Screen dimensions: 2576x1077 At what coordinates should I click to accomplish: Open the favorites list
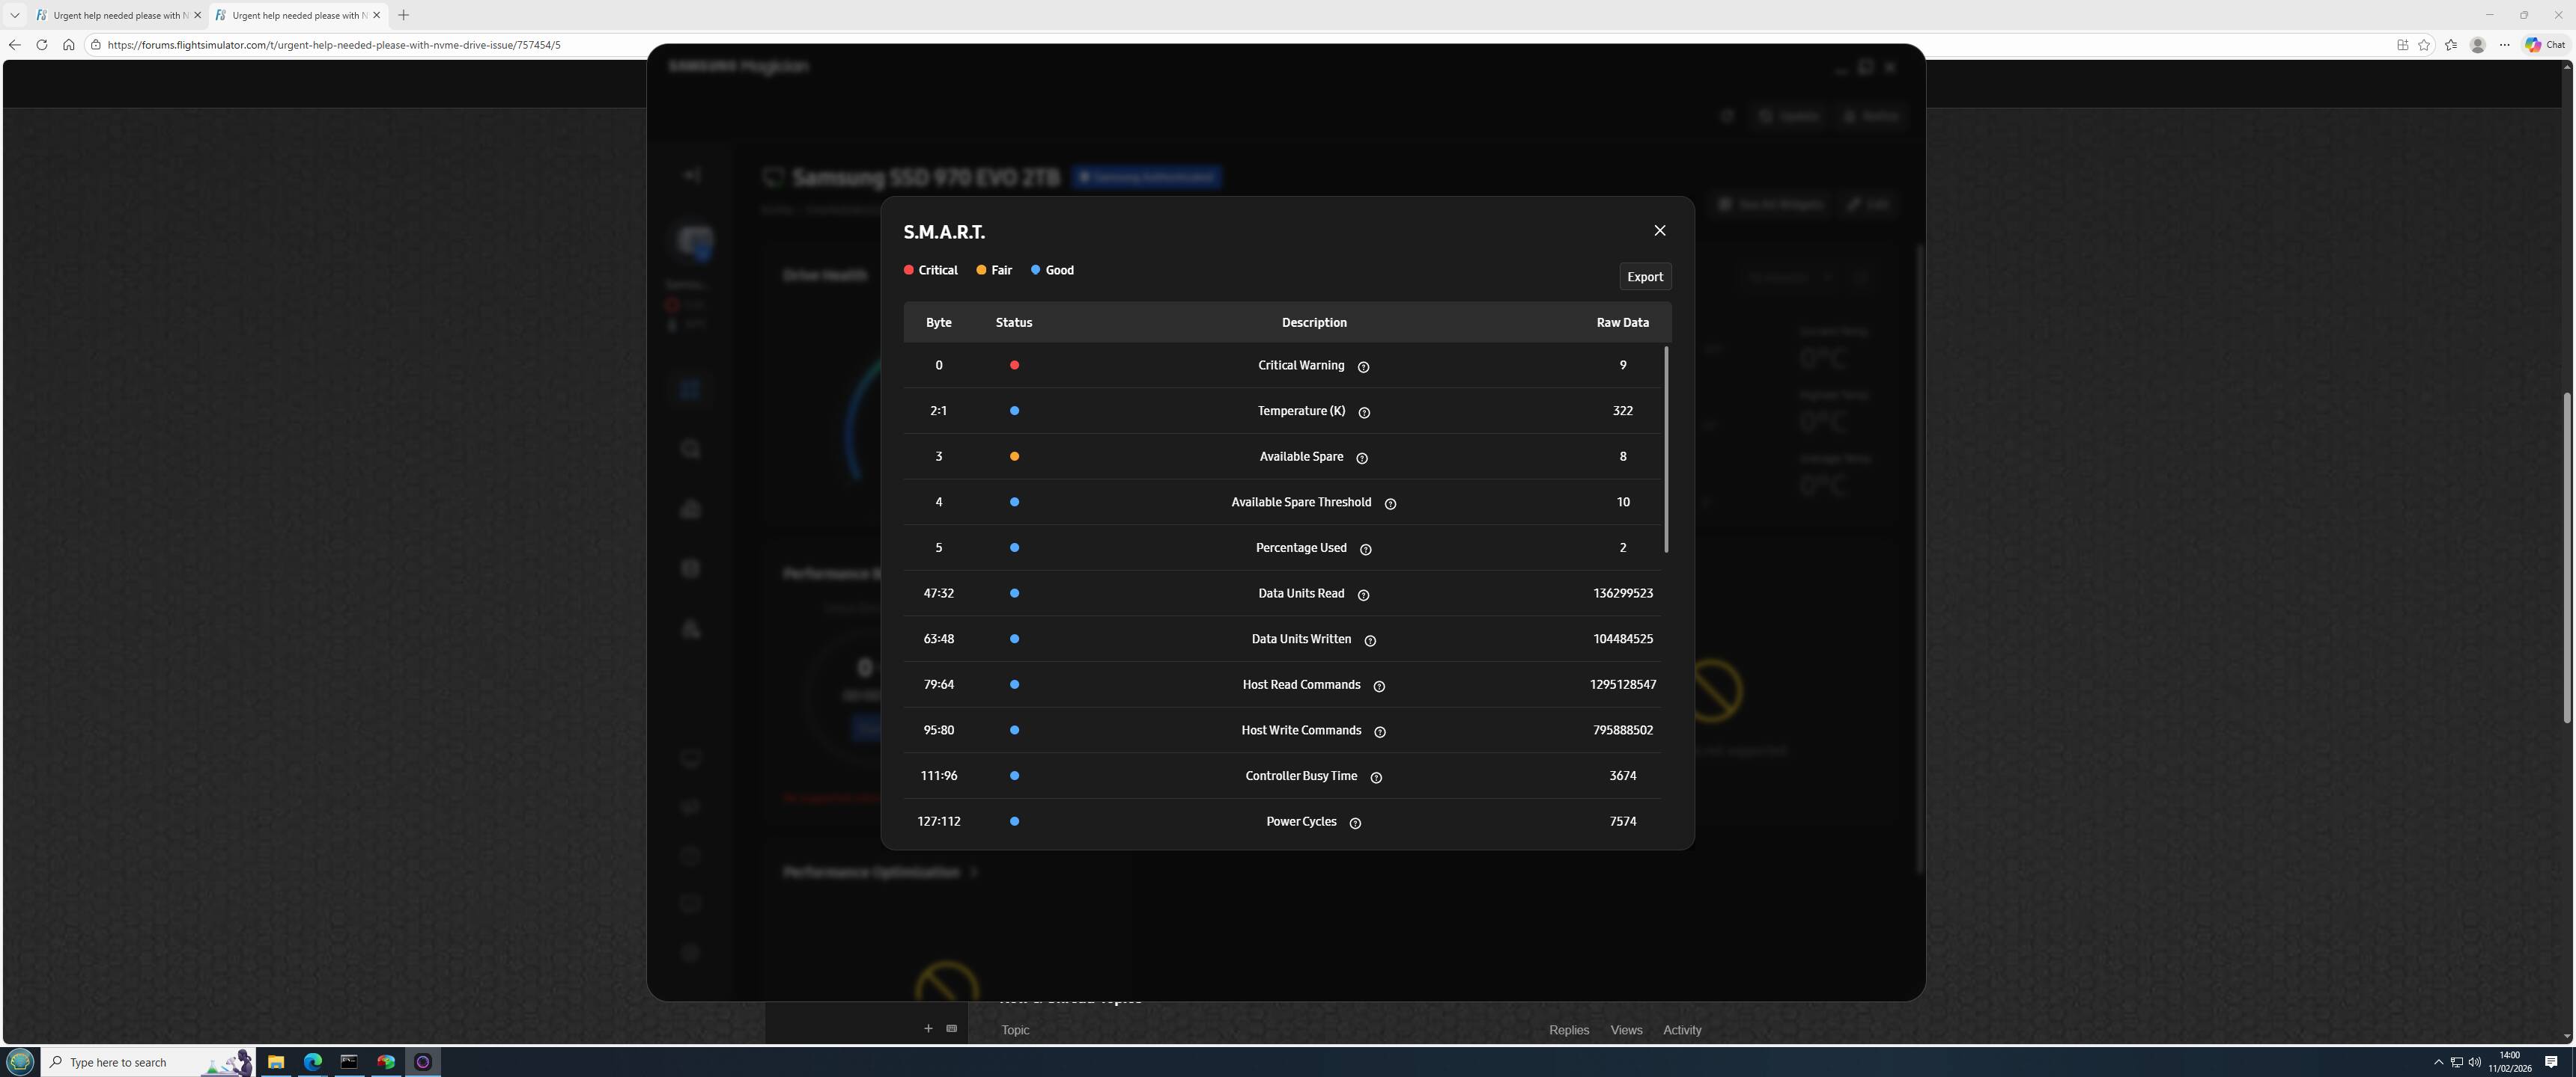point(2451,45)
